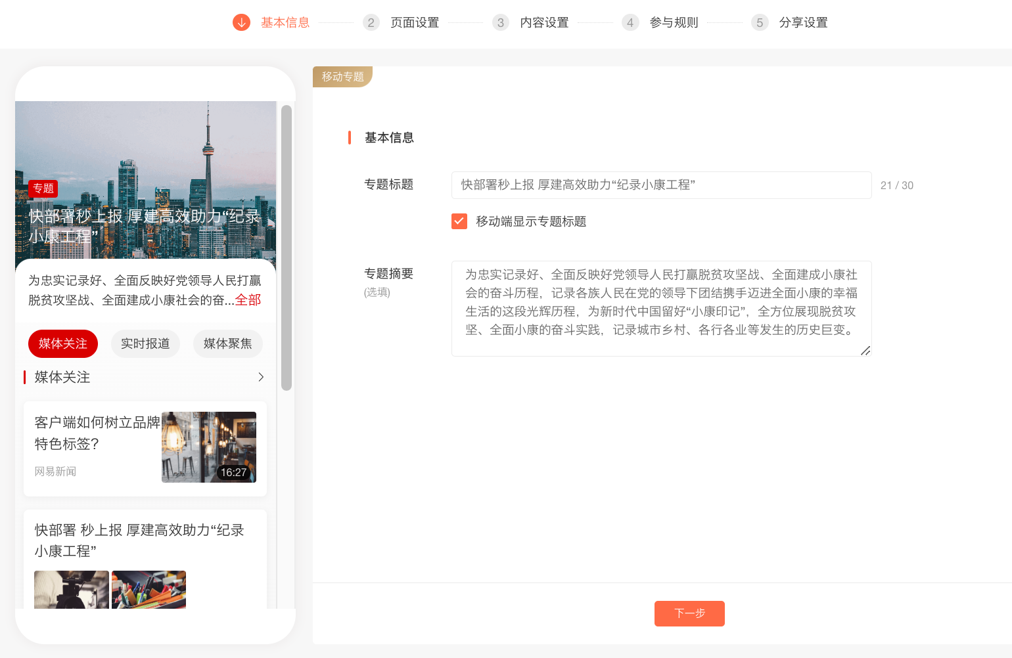Image resolution: width=1012 pixels, height=658 pixels.
Task: Click the textarea resize handle
Action: click(x=865, y=351)
